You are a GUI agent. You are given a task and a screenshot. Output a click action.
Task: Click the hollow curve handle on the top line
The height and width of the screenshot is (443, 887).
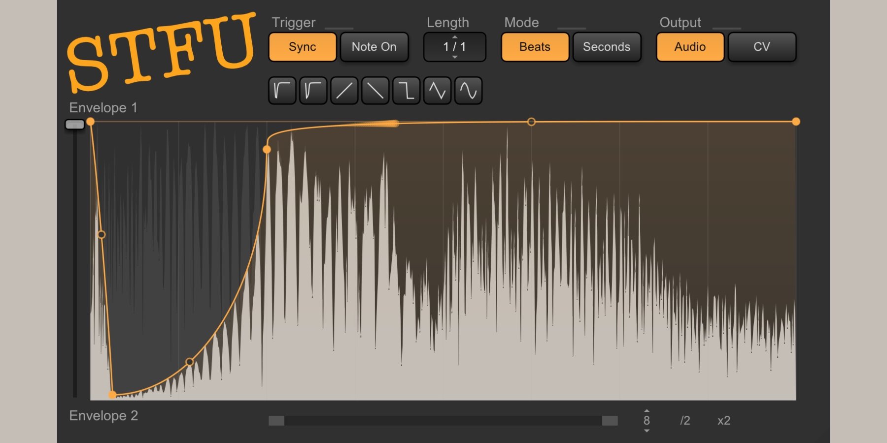pyautogui.click(x=531, y=122)
